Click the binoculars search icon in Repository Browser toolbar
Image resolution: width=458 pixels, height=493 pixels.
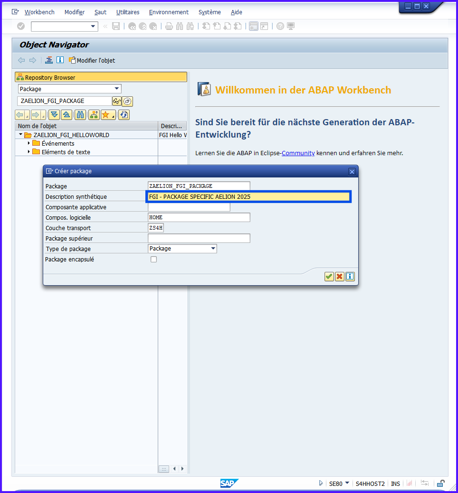click(x=80, y=115)
